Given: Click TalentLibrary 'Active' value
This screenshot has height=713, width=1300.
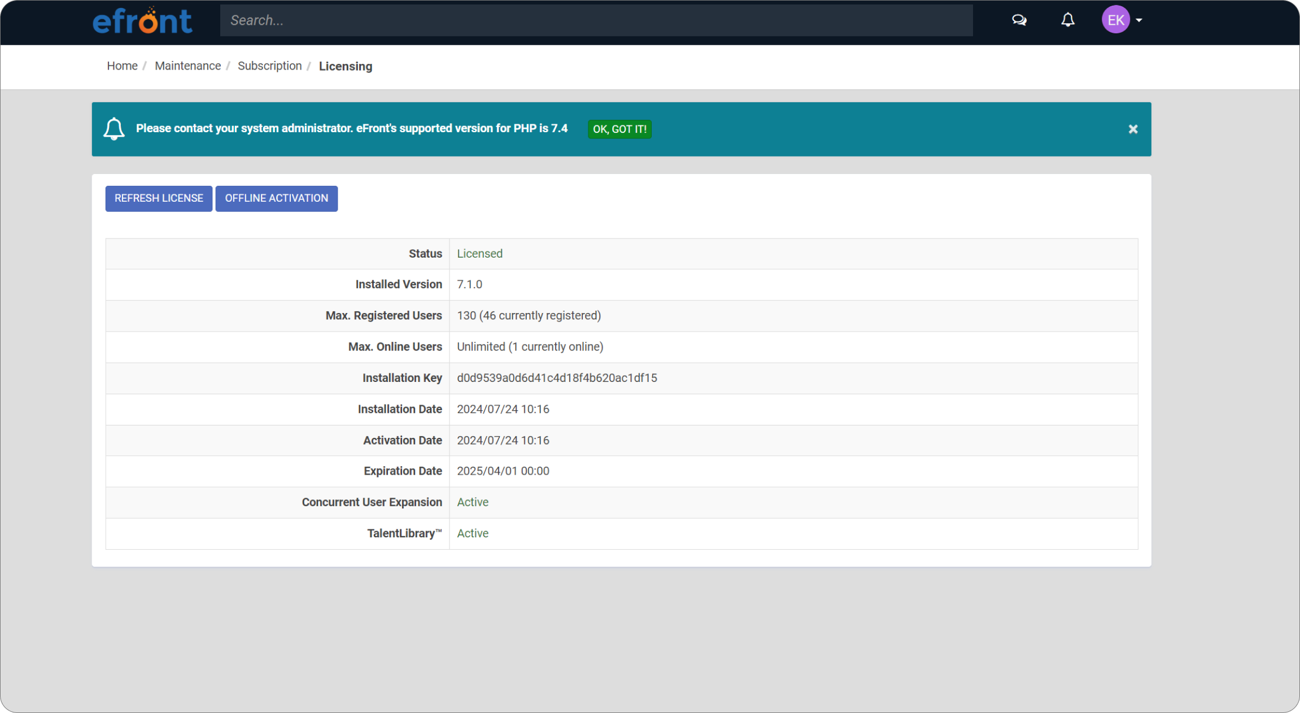Looking at the screenshot, I should point(472,533).
